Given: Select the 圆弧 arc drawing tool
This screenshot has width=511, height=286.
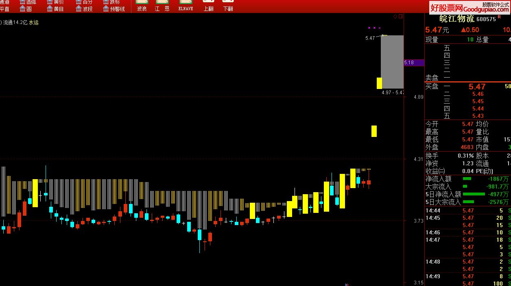Looking at the screenshot, I should click(x=28, y=2).
